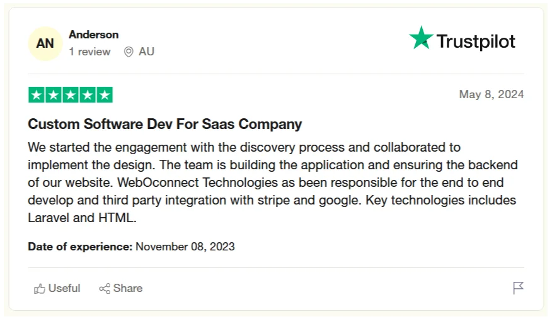The height and width of the screenshot is (319, 552).
Task: Click the second green rating star
Action: click(54, 95)
